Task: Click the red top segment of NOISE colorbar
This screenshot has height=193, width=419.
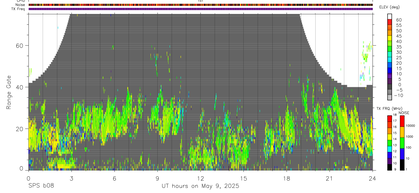Action: tap(402, 121)
